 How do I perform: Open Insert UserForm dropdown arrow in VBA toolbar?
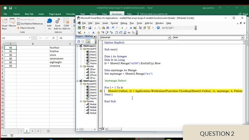(x=86, y=28)
